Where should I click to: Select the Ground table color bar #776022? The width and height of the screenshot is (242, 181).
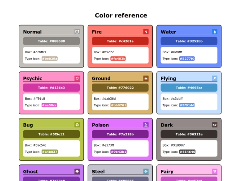[x=120, y=88]
